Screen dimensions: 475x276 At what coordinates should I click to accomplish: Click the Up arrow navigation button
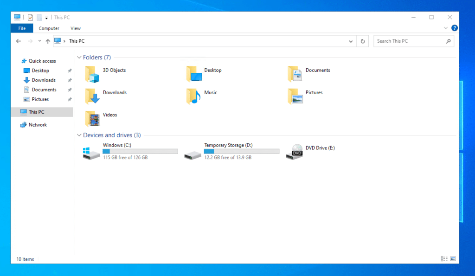click(48, 41)
